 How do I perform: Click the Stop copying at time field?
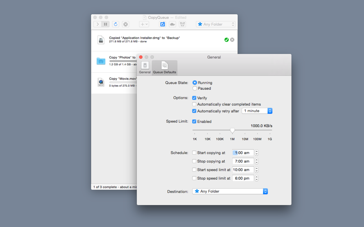coord(243,161)
